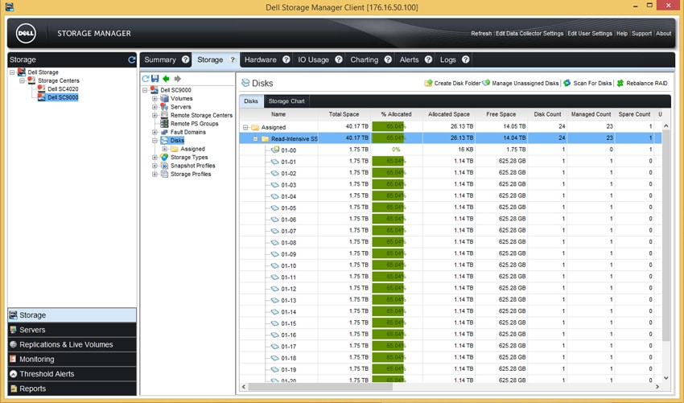The height and width of the screenshot is (403, 684).
Task: Click the Refresh link in the header
Action: tap(481, 34)
